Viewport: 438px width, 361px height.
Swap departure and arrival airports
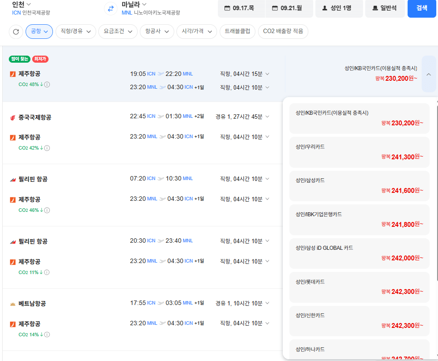coord(111,8)
